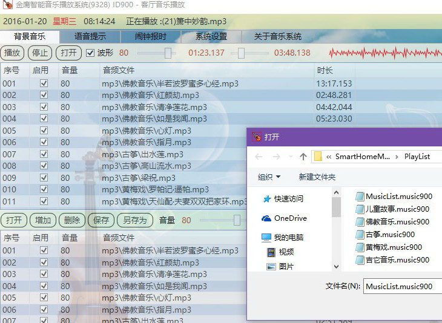Select the Pictures folder icon

[x=271, y=266]
